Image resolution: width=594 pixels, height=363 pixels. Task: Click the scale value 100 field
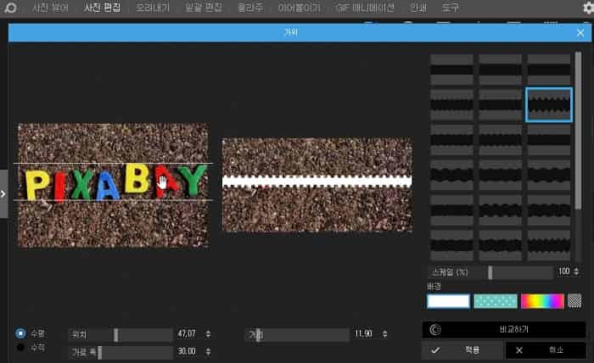(x=564, y=271)
